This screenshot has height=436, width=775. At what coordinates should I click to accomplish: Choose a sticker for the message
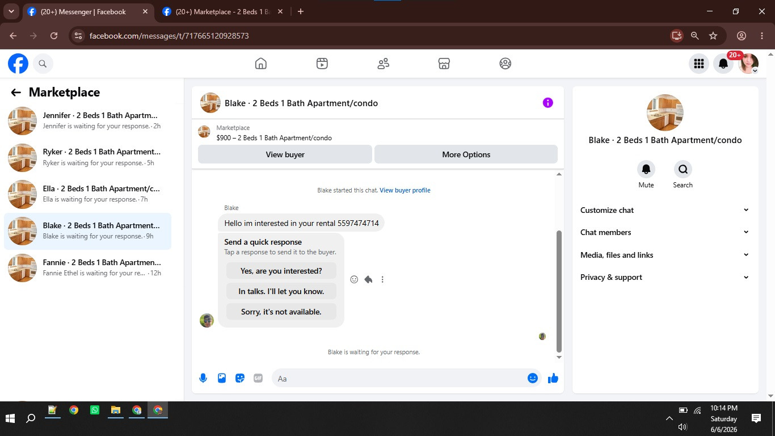[x=240, y=378]
